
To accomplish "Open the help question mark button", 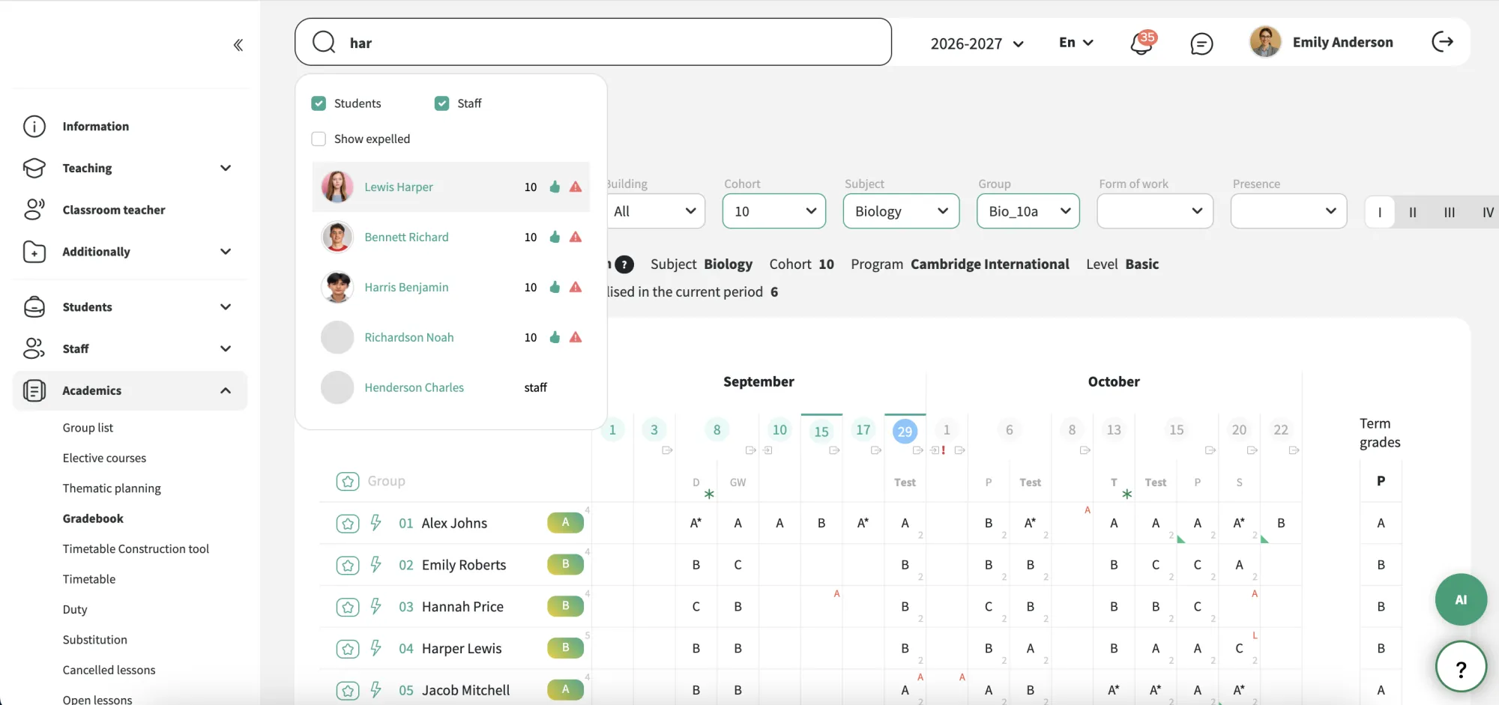I will 1461,668.
